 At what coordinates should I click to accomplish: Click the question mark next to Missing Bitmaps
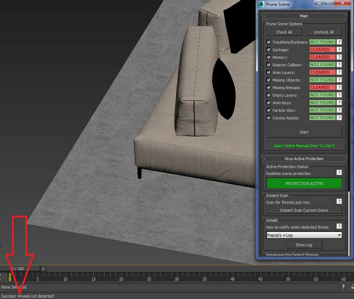click(339, 88)
